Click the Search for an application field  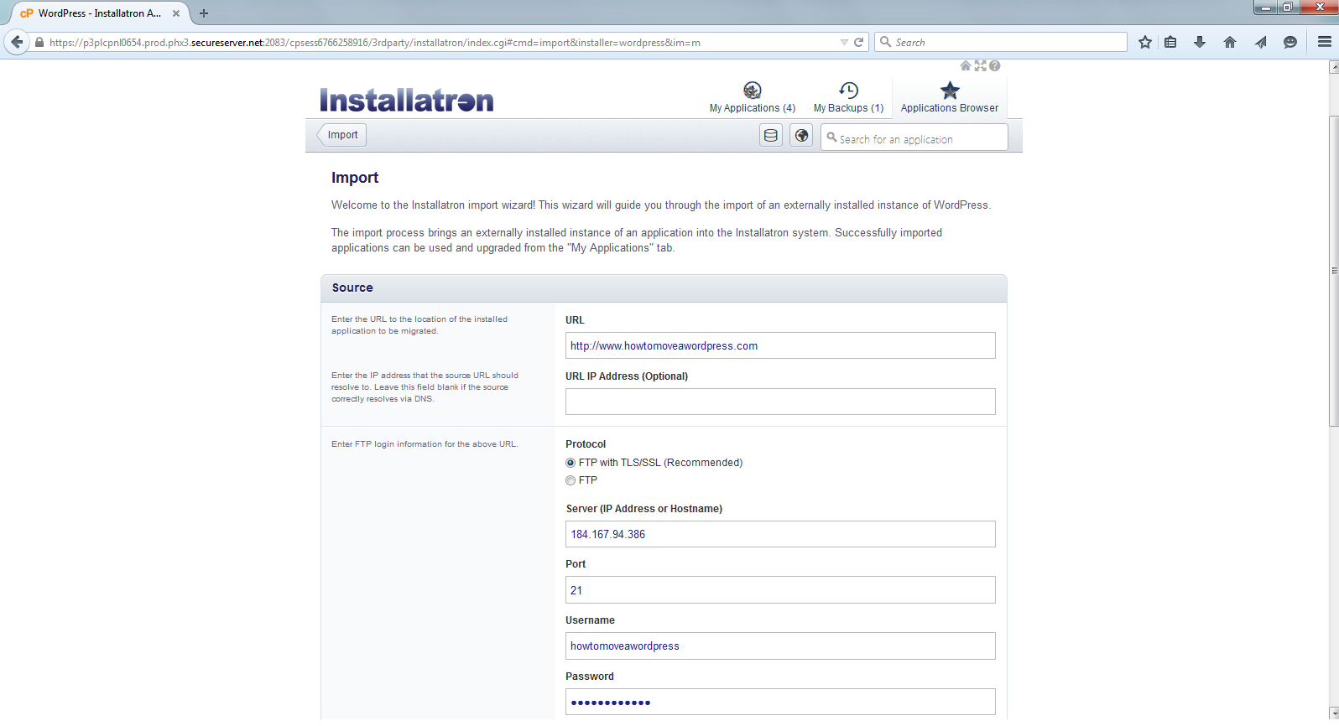[914, 137]
